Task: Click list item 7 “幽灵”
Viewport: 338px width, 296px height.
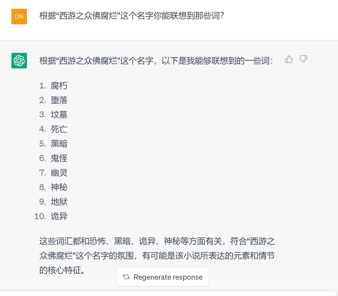Action: click(59, 173)
